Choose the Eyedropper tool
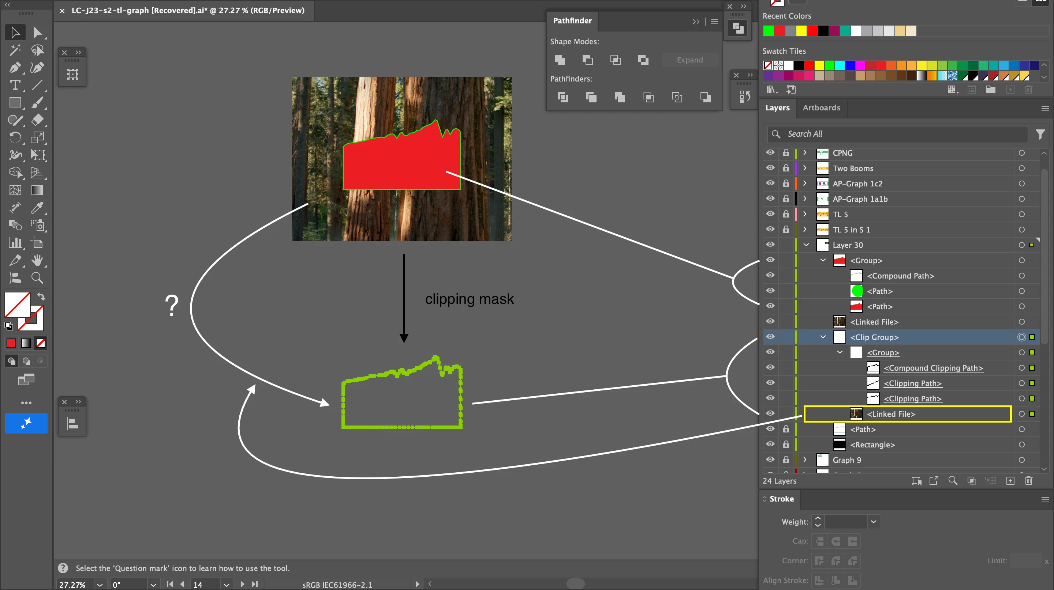Screen dimensions: 1054x590 (37, 208)
